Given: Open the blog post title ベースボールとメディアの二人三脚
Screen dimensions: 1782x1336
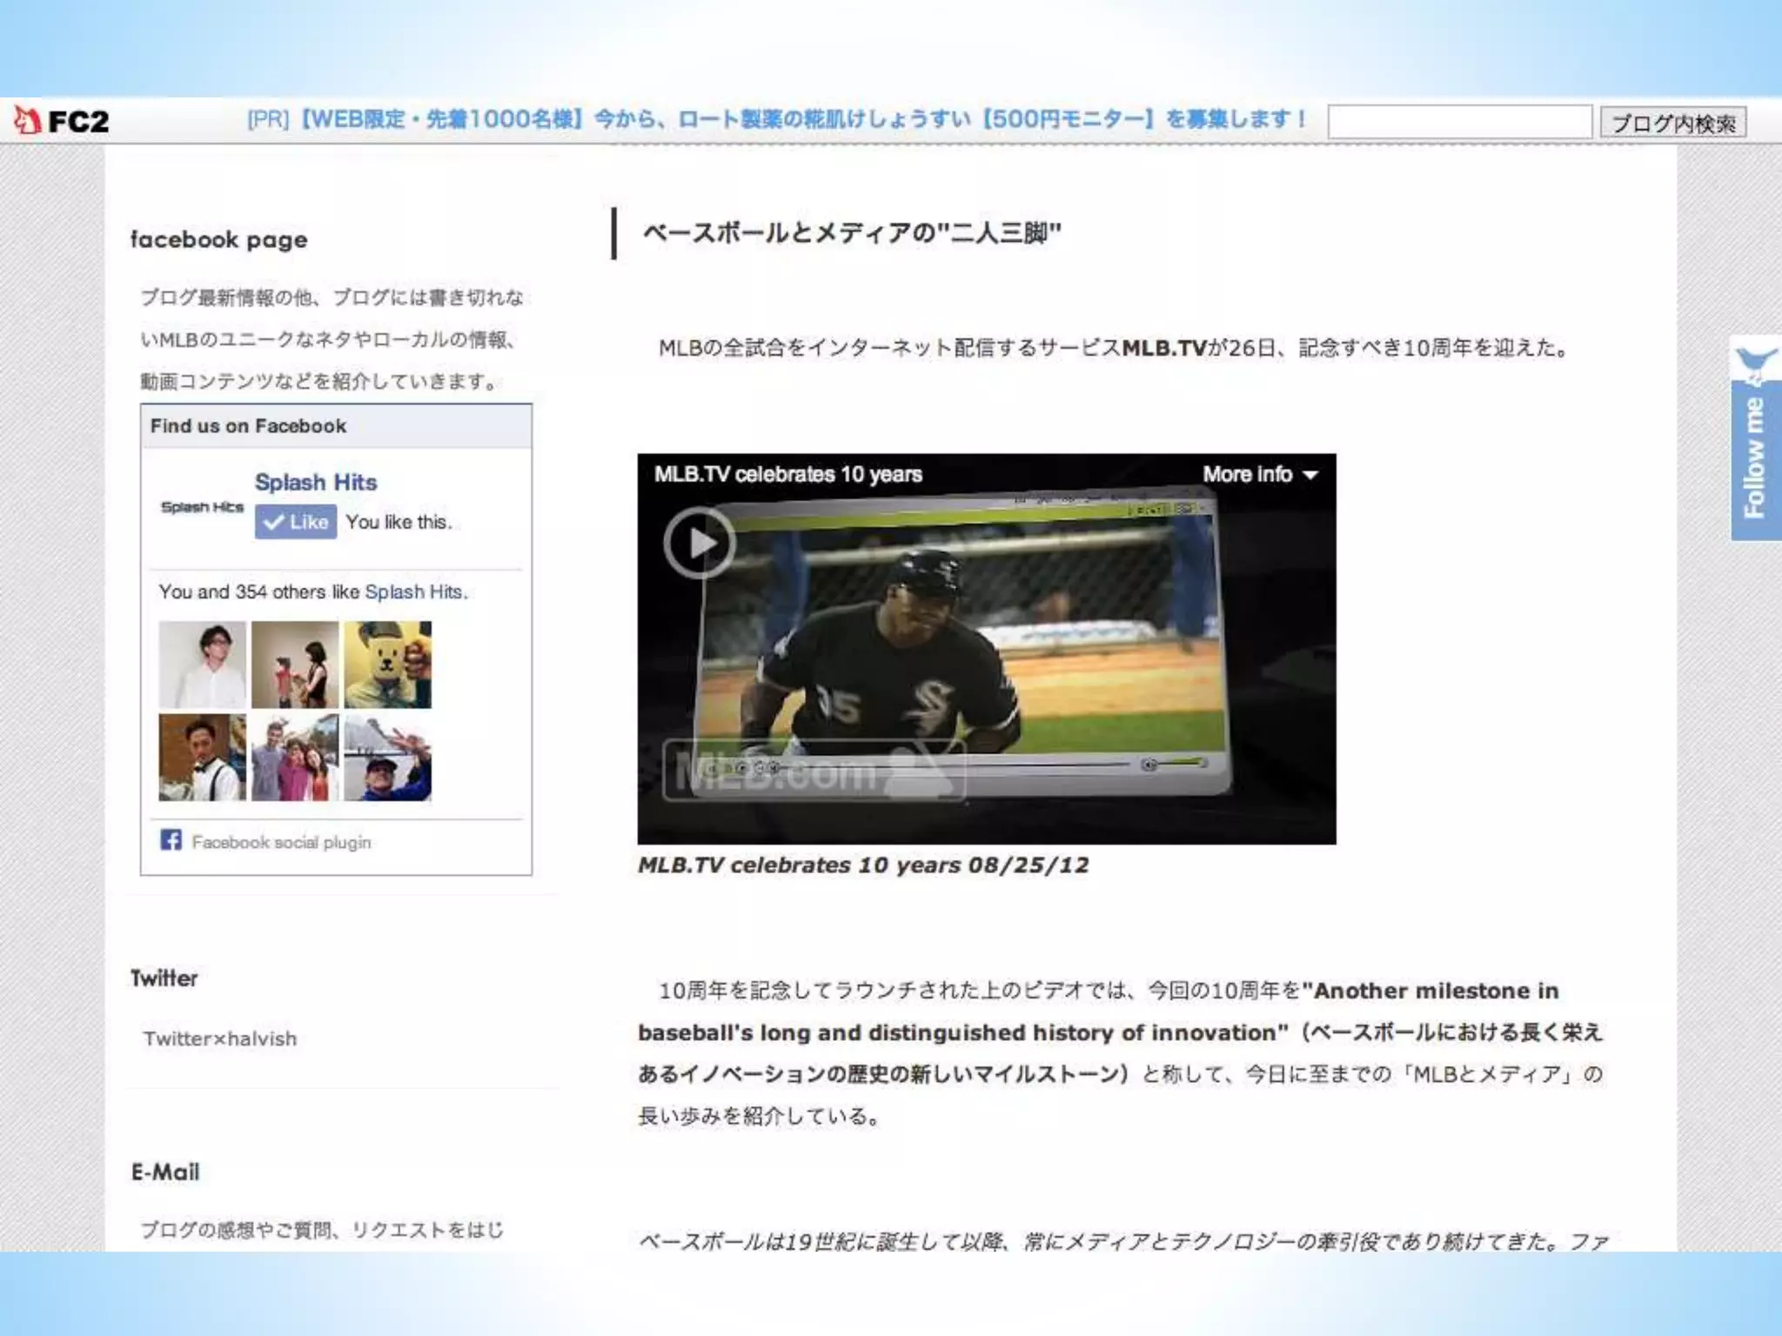Looking at the screenshot, I should [x=852, y=233].
